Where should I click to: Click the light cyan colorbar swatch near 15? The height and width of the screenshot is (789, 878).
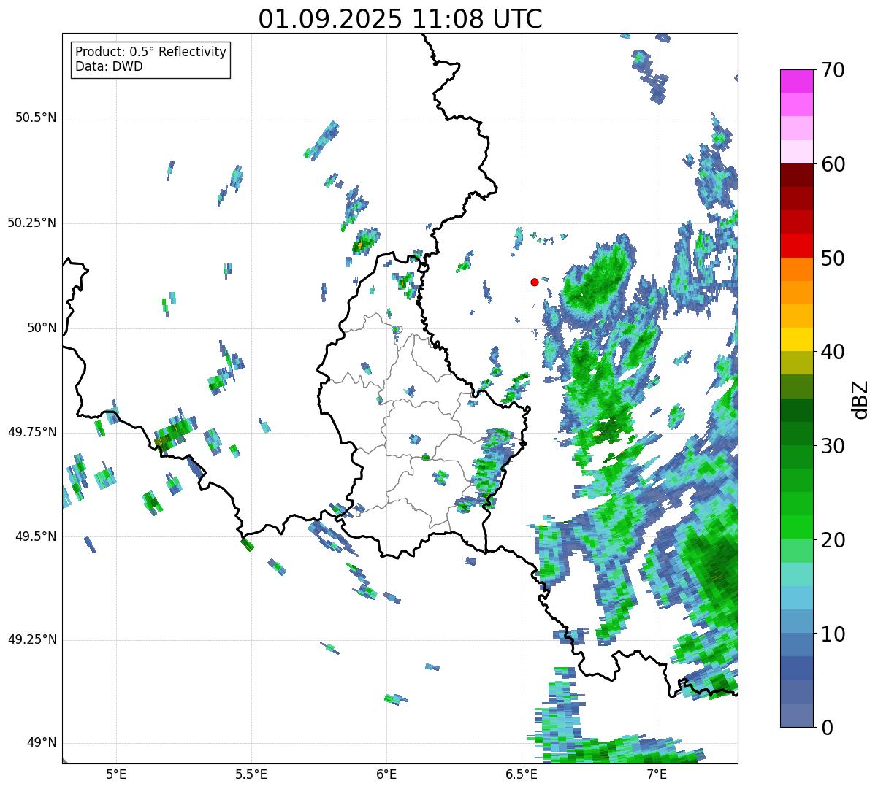796,574
